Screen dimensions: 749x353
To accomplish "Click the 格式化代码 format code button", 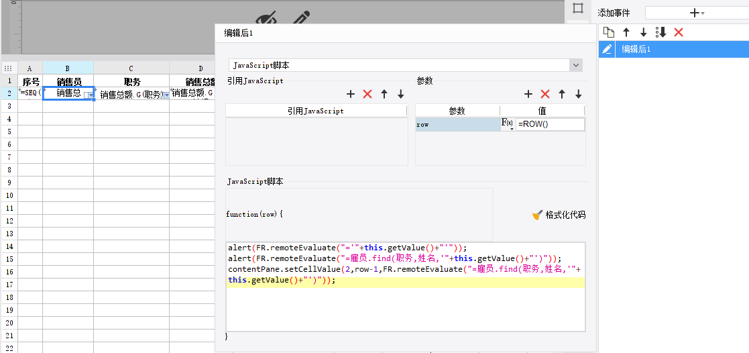I will click(x=559, y=215).
